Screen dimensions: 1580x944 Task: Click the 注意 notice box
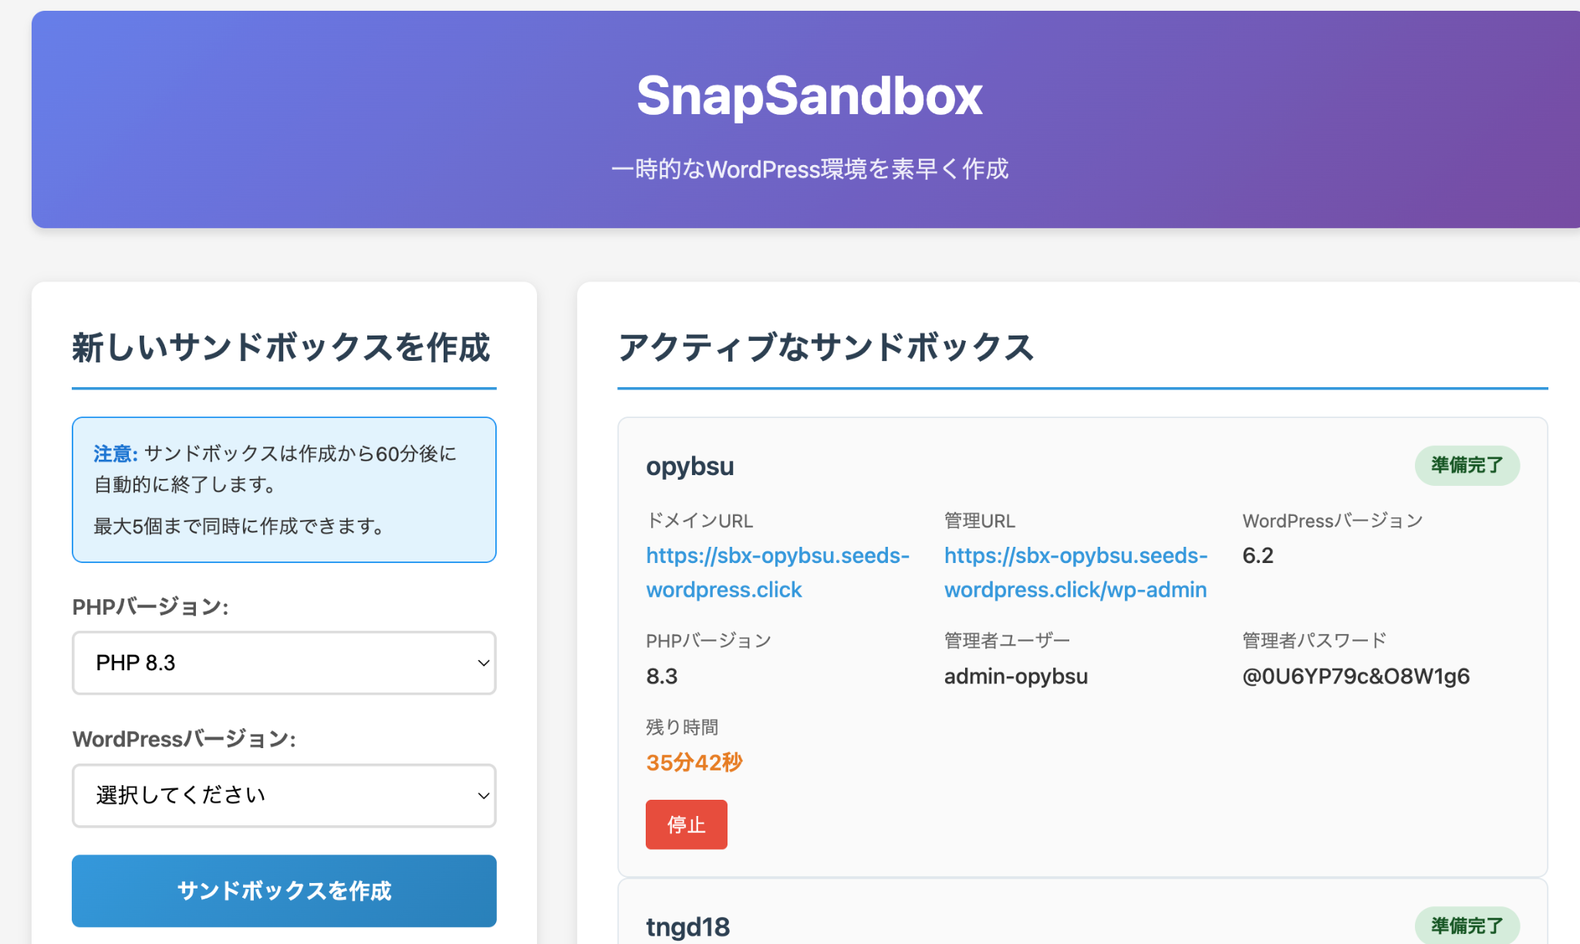[283, 490]
